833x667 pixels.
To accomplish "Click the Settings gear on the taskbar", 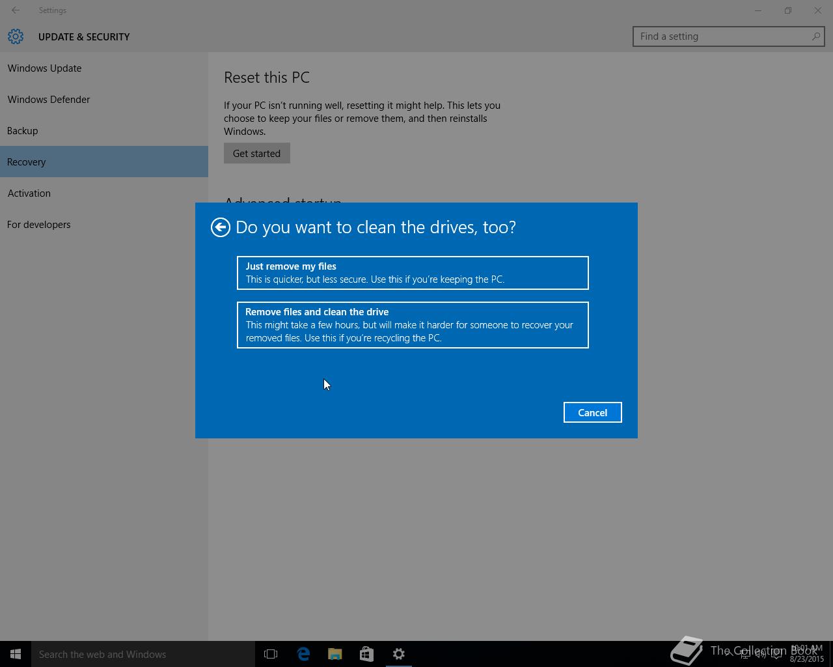I will (399, 654).
